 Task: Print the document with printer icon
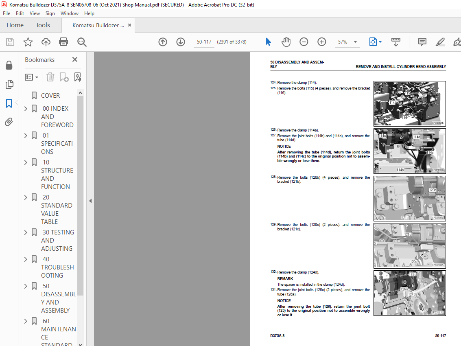click(x=63, y=42)
